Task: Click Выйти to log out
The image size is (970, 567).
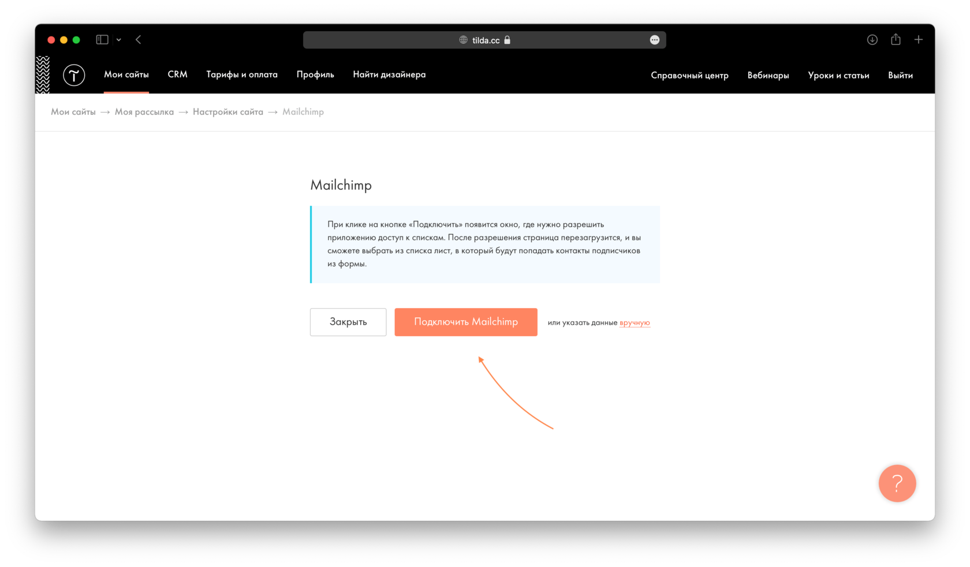Action: point(900,75)
